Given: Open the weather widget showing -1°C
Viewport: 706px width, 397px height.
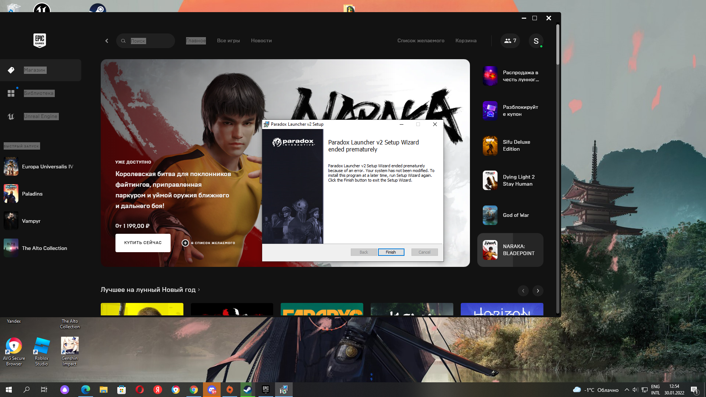Looking at the screenshot, I should [596, 390].
